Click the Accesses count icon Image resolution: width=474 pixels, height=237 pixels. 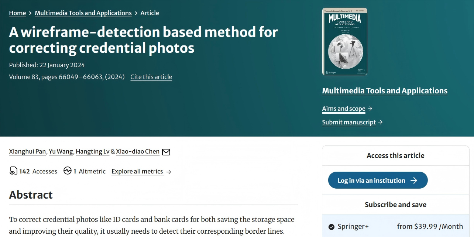click(13, 171)
